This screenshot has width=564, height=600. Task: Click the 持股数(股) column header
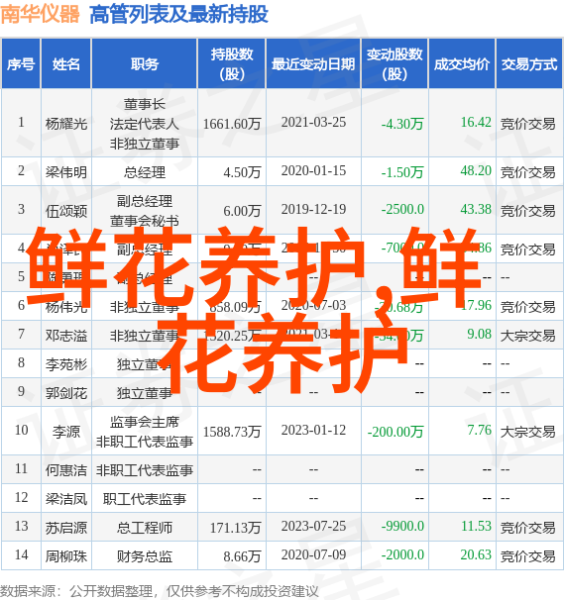tap(232, 63)
